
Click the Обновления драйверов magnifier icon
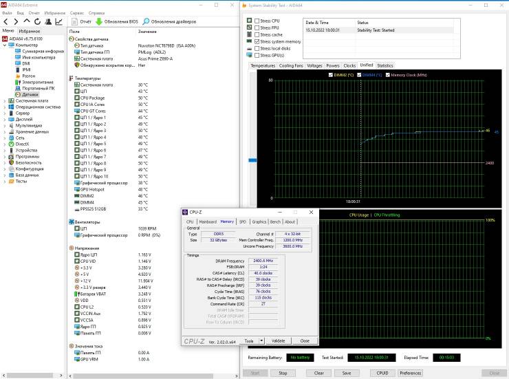point(146,21)
